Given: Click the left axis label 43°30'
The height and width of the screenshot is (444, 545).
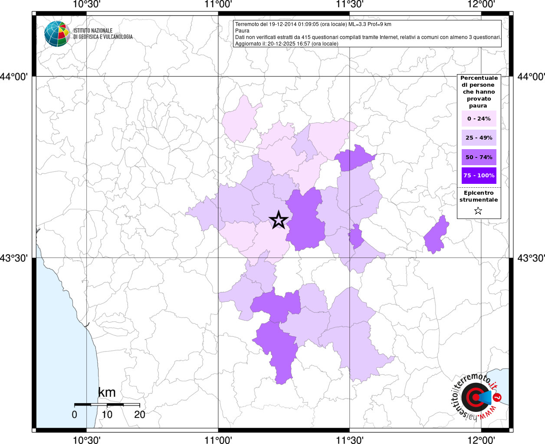Looking at the screenshot, I should pyautogui.click(x=14, y=258).
